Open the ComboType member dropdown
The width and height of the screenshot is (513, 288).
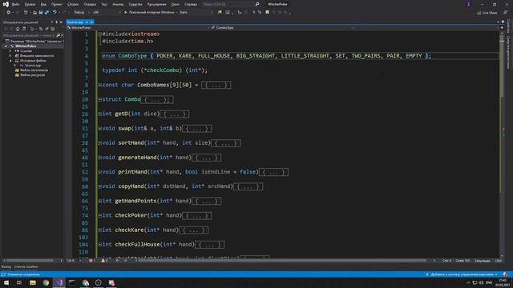tap(283, 28)
